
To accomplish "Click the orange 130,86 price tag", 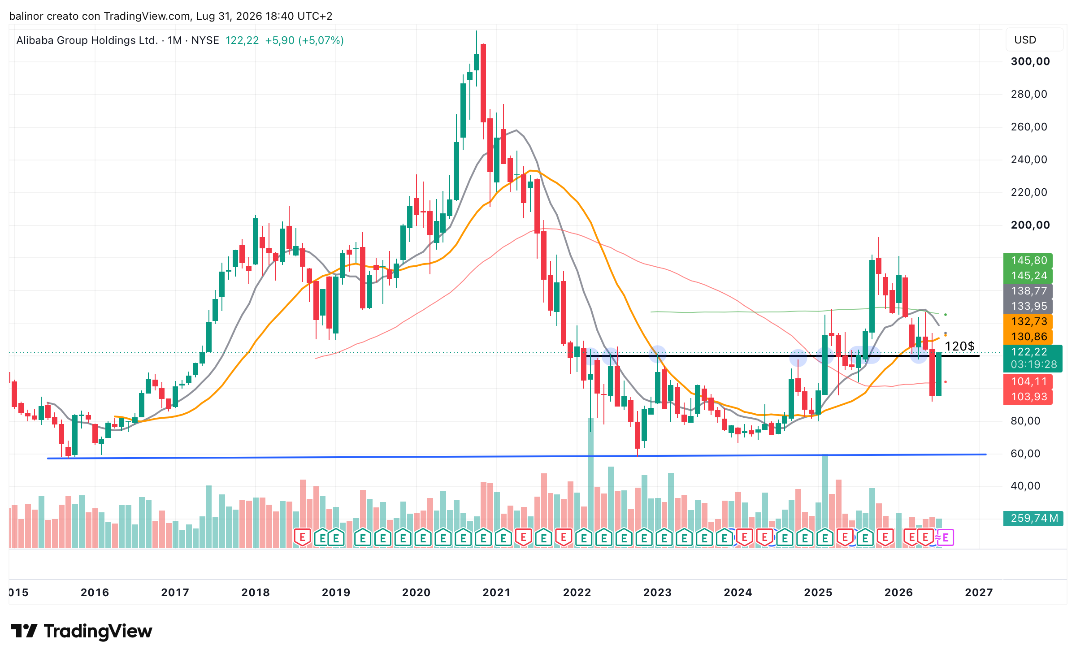I will click(1028, 337).
